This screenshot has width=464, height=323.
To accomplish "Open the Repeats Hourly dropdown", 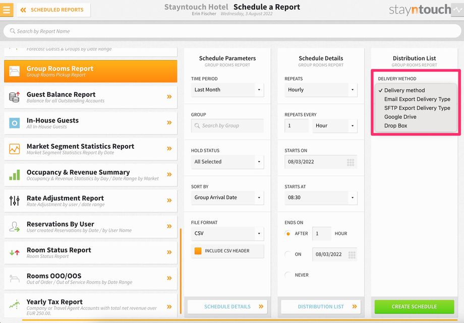I will [x=321, y=90].
